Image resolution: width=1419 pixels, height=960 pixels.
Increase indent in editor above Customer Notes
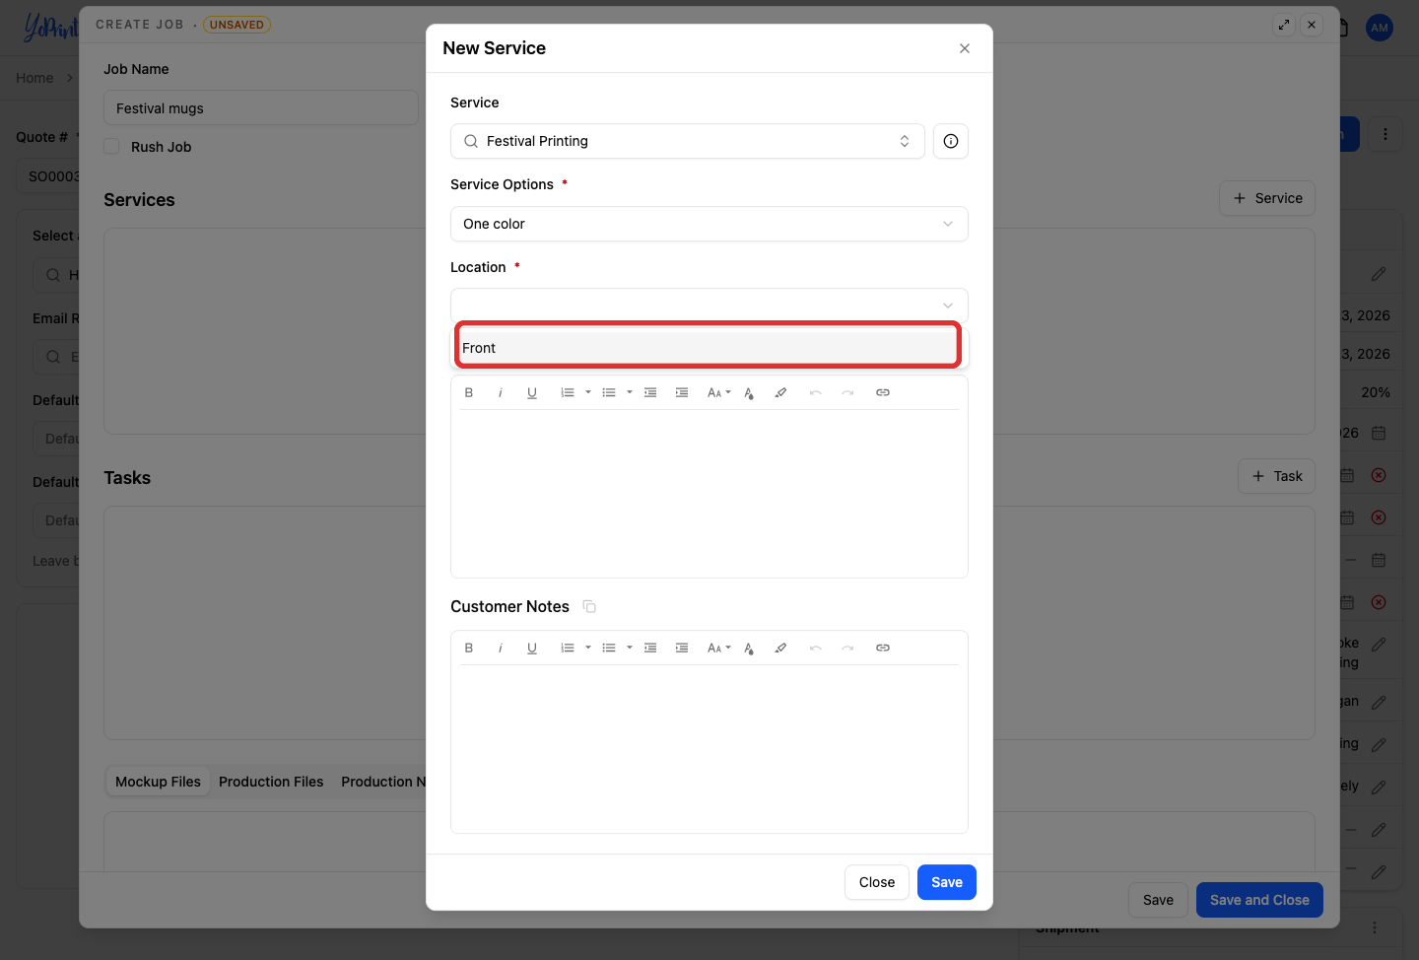[682, 392]
